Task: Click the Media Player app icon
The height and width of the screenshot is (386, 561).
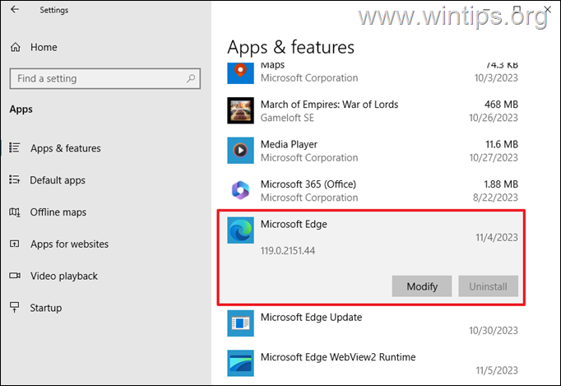Action: pos(240,151)
